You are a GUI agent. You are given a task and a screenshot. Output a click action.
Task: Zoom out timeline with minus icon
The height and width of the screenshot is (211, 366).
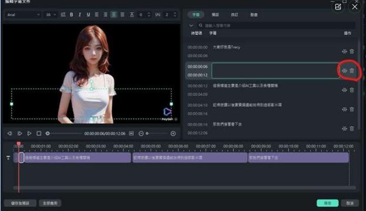pyautogui.click(x=141, y=134)
